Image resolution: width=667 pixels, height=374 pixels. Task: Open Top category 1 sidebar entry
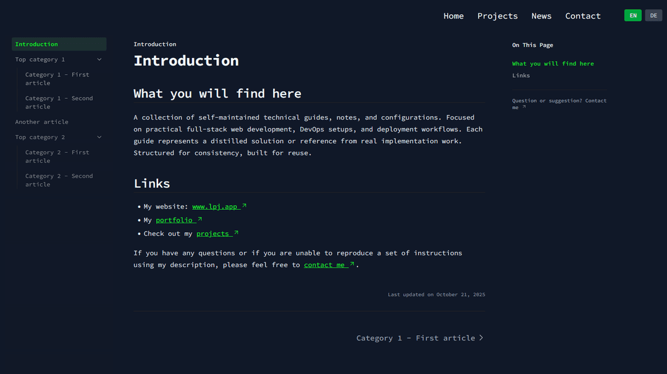(x=40, y=59)
